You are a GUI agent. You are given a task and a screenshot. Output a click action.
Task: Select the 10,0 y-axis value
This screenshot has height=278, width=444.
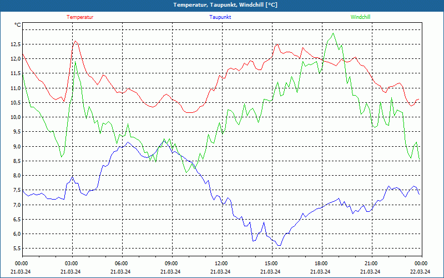[x=16, y=117]
